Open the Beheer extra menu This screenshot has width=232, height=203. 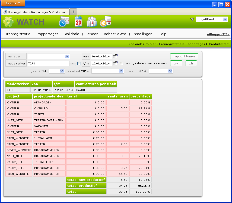click(115, 34)
